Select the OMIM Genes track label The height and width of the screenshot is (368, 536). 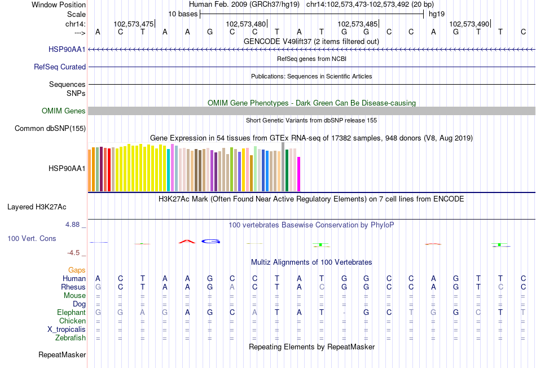tap(64, 111)
